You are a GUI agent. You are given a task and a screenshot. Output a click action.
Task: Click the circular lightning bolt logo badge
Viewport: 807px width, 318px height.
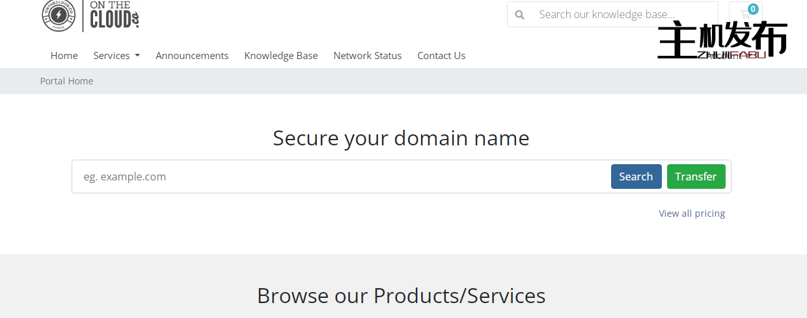(x=59, y=15)
